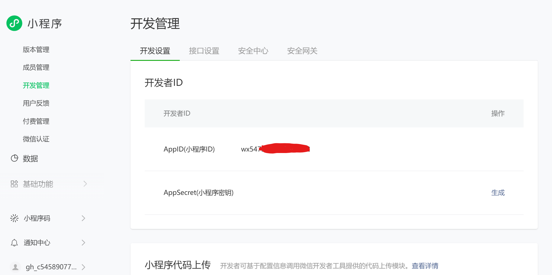Expand the 通知中心 chevron arrow
The width and height of the screenshot is (552, 275).
83,243
